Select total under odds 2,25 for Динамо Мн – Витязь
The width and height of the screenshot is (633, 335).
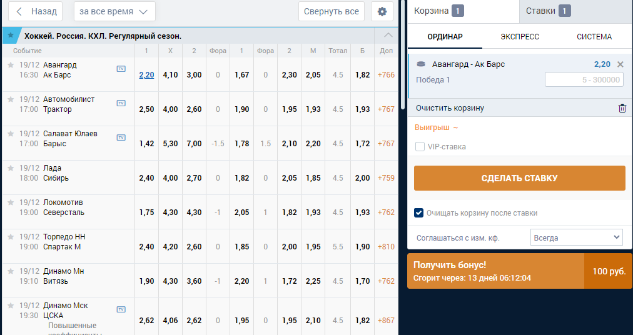point(313,281)
